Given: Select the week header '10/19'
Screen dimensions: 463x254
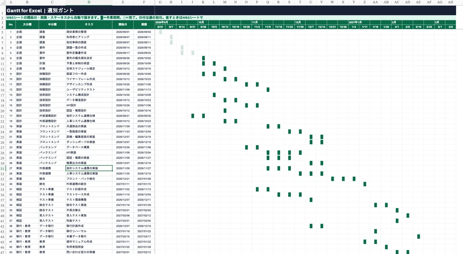Looking at the screenshot, I should (235, 27).
